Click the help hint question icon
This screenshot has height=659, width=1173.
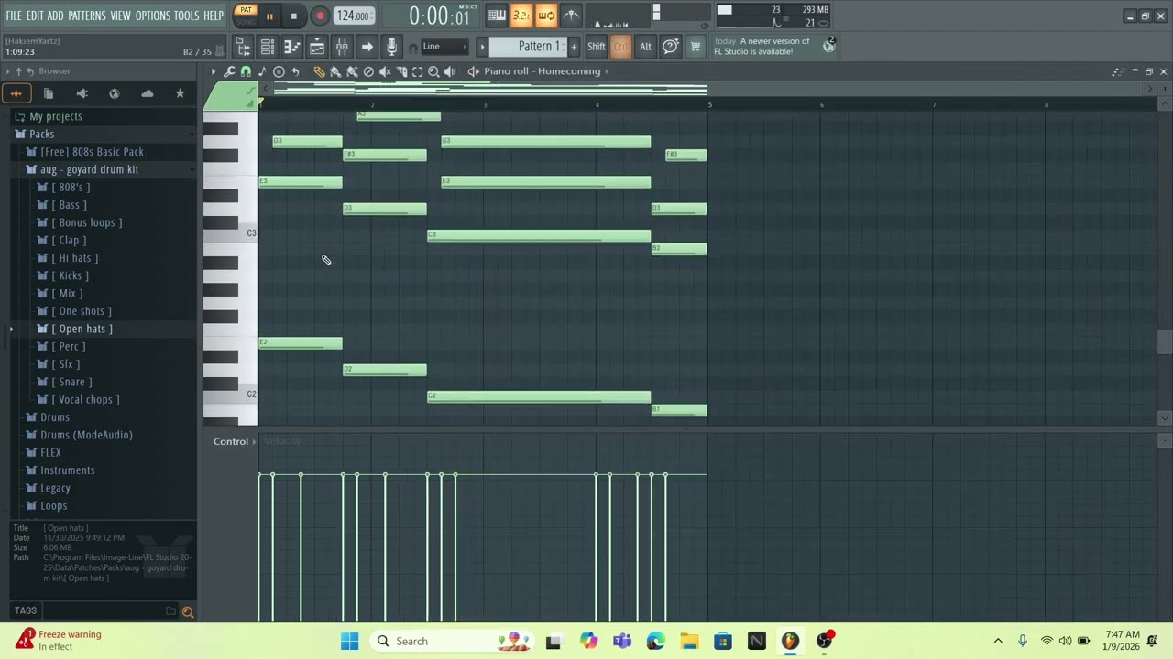(x=671, y=47)
